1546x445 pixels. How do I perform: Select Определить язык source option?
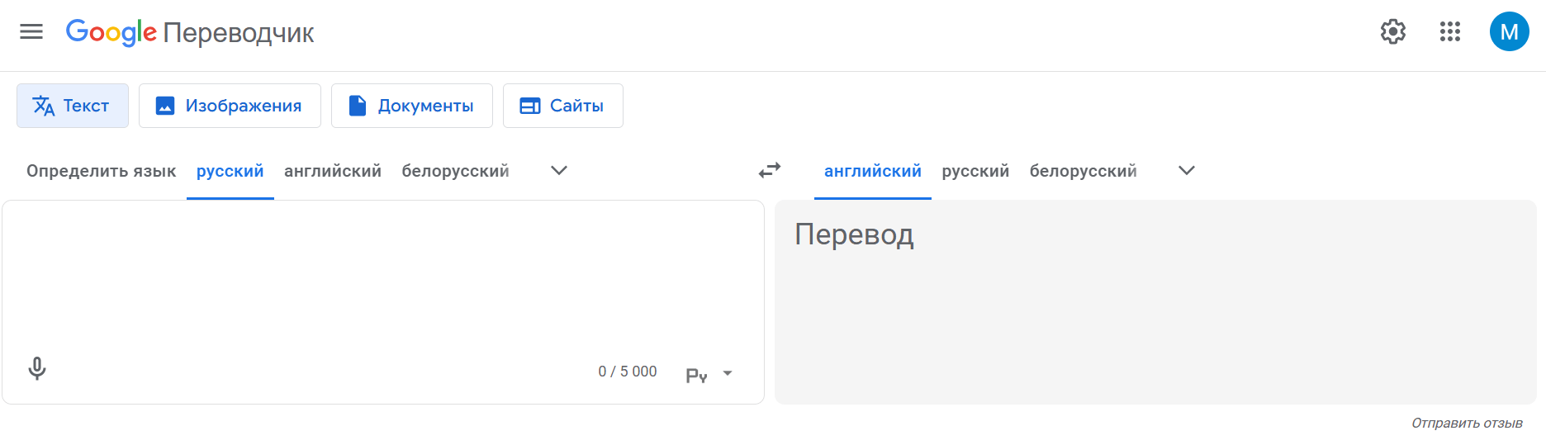click(x=101, y=171)
